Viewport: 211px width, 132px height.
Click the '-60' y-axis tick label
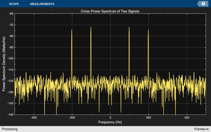click(x=11, y=14)
